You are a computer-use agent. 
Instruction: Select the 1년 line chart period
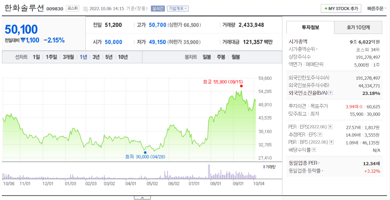(83, 57)
